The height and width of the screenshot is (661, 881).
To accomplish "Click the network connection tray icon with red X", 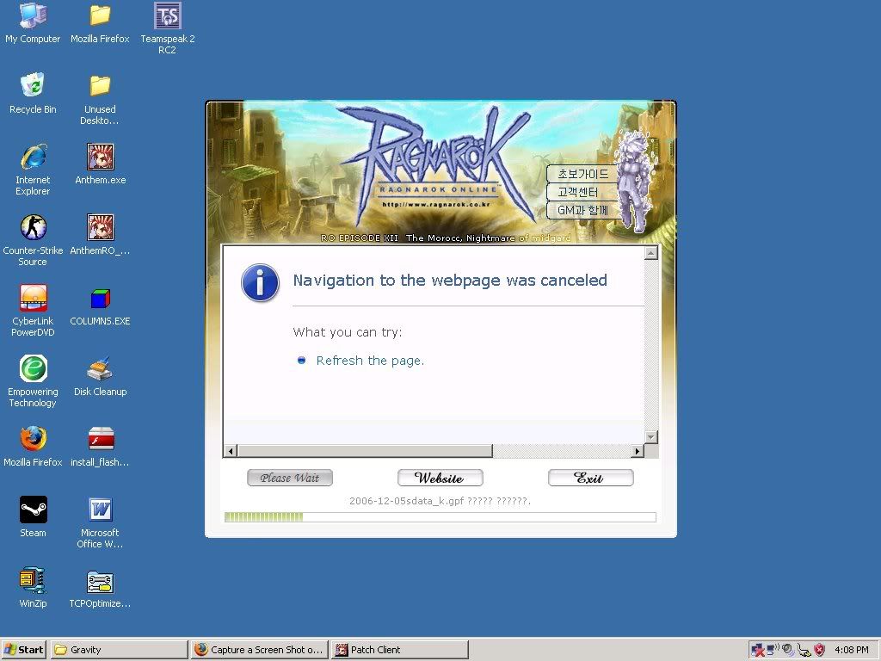I will coord(758,651).
